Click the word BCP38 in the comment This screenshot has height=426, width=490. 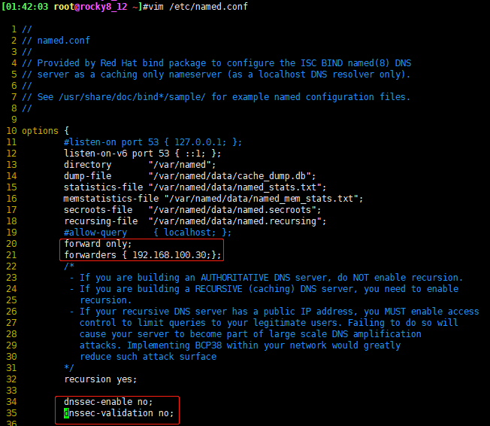point(208,345)
